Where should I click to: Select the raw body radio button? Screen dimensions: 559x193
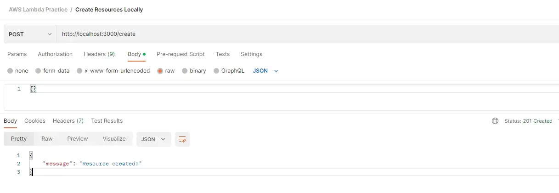(x=160, y=71)
